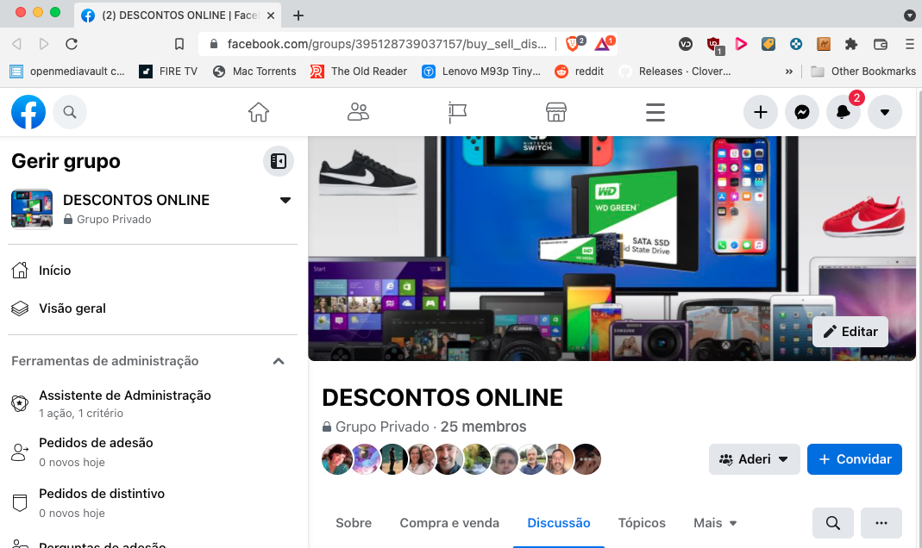This screenshot has height=548, width=922.
Task: Close the DESCONTOS ONLINE tab
Action: 271,16
